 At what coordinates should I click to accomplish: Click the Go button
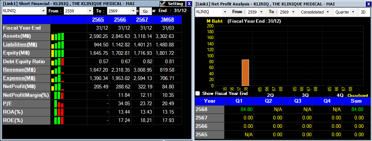145,11
